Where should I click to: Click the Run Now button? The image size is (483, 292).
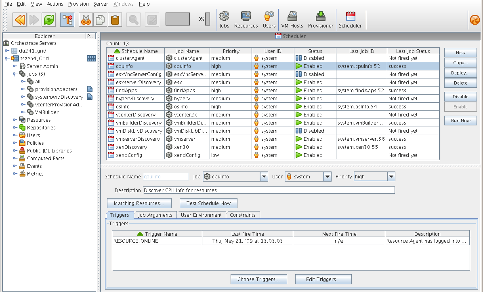[x=460, y=120]
